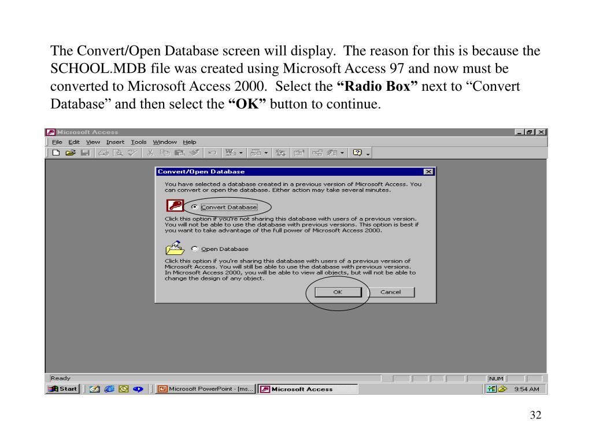The image size is (592, 444).
Task: Expand the OfficeLinks dropdown arrow
Action: click(x=241, y=153)
